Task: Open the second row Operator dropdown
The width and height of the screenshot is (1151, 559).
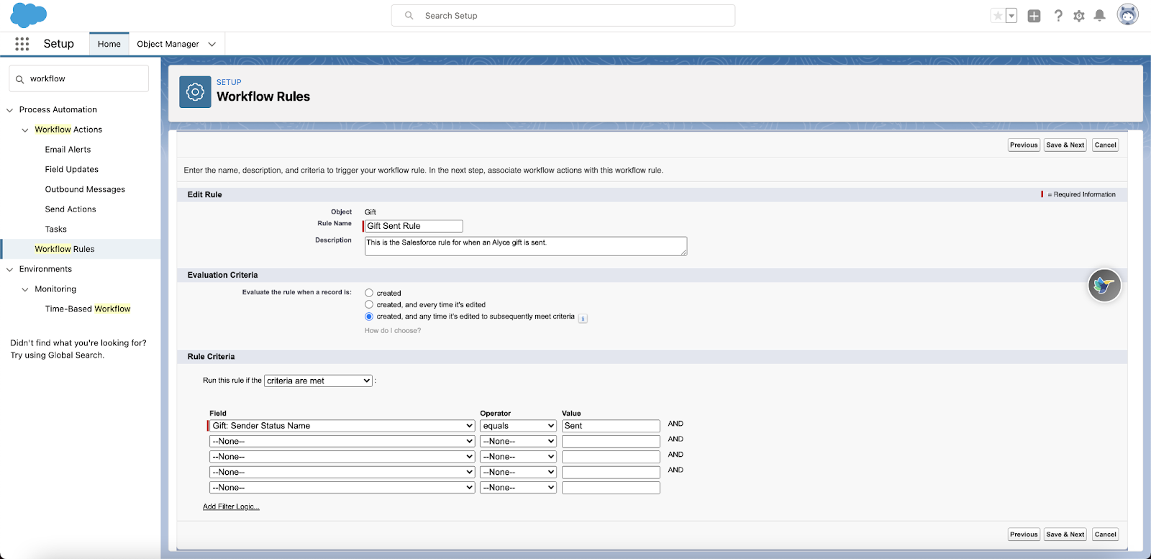Action: (518, 441)
